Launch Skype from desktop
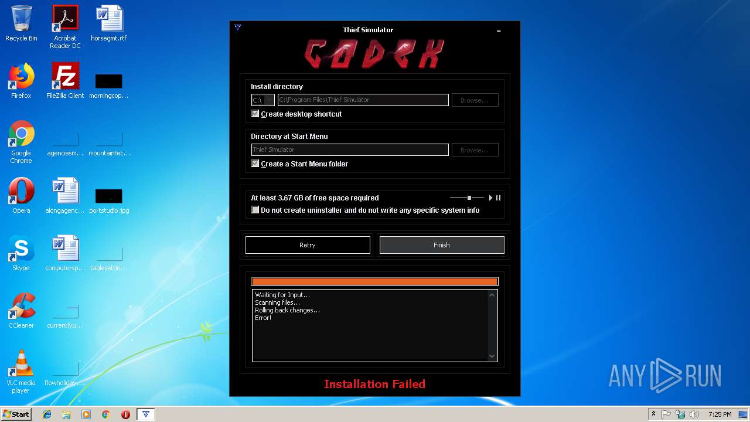 [x=21, y=253]
